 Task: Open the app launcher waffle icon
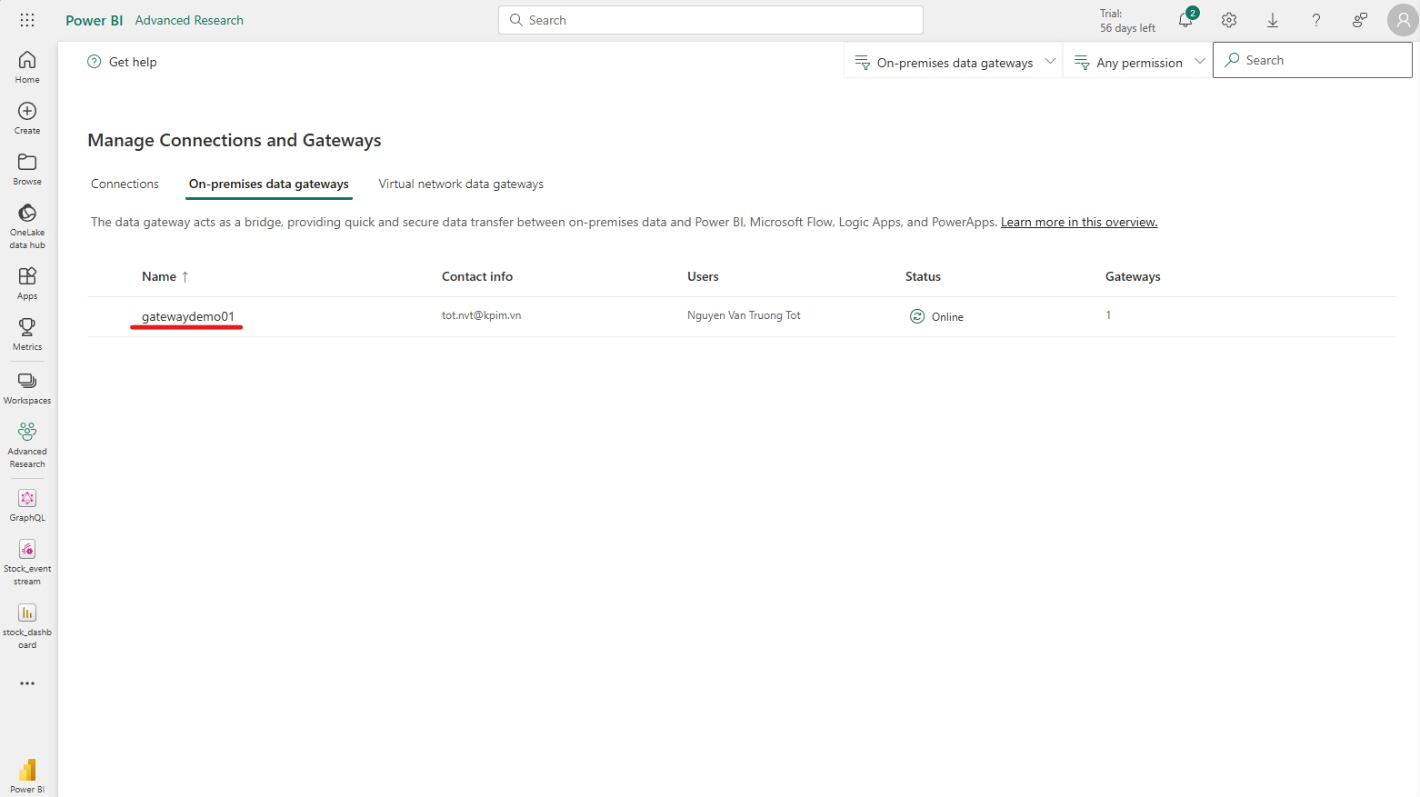(27, 20)
